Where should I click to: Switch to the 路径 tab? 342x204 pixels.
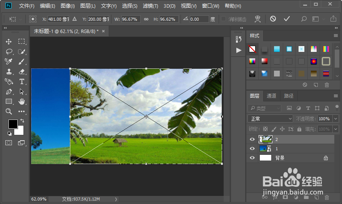pyautogui.click(x=289, y=96)
